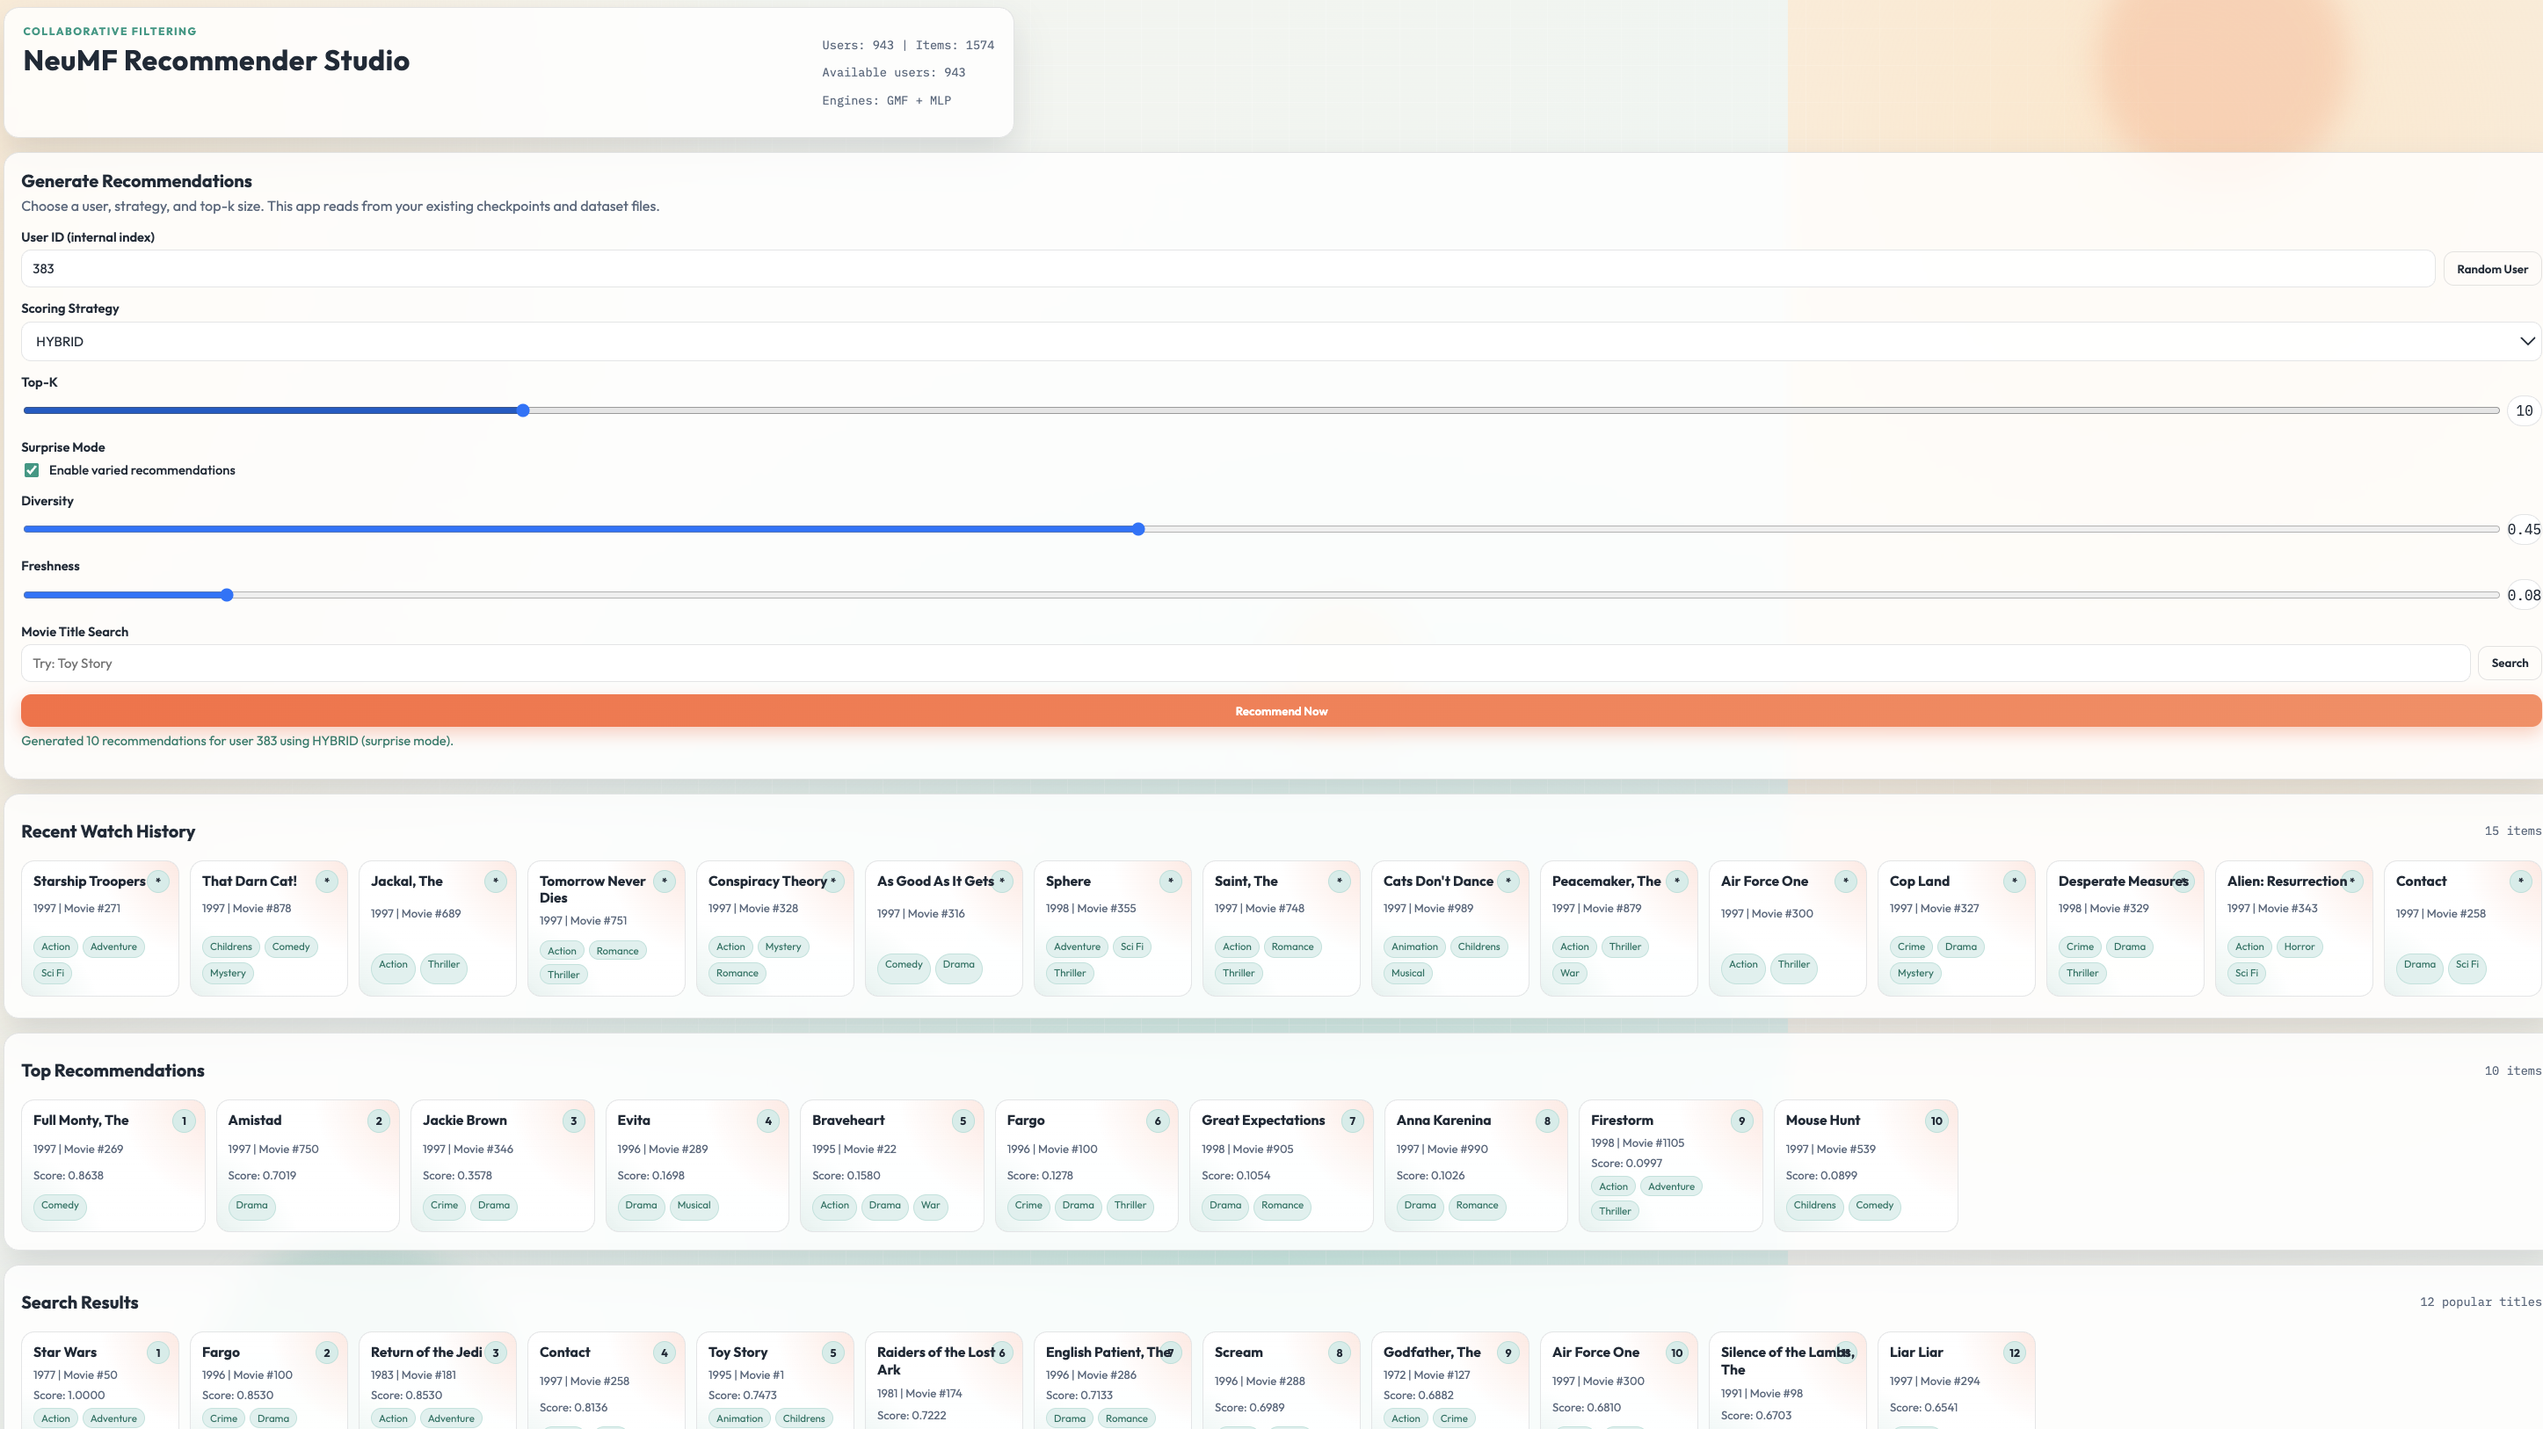Click rank badge 12 on Liar Liar card
Viewport: 2543px width, 1429px height.
tap(2015, 1353)
